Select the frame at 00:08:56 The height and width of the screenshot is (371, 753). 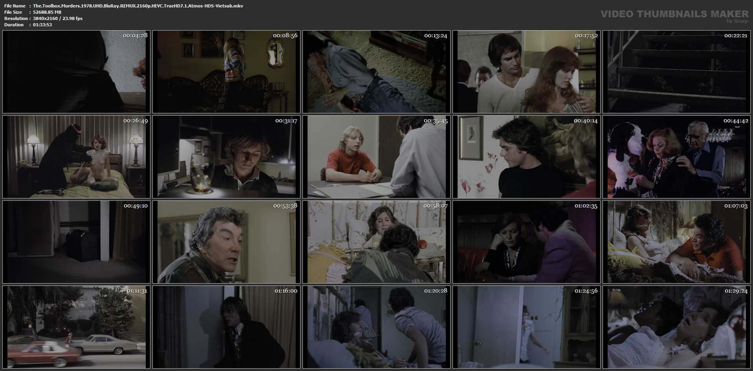pyautogui.click(x=226, y=72)
